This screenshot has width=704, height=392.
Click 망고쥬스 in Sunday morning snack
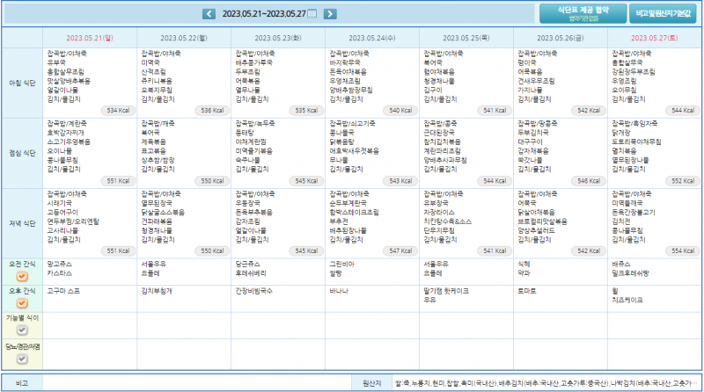click(x=60, y=265)
